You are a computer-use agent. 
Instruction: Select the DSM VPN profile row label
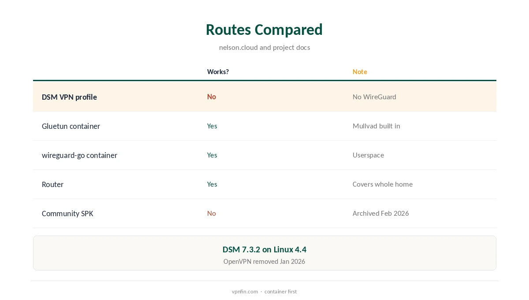click(x=69, y=97)
